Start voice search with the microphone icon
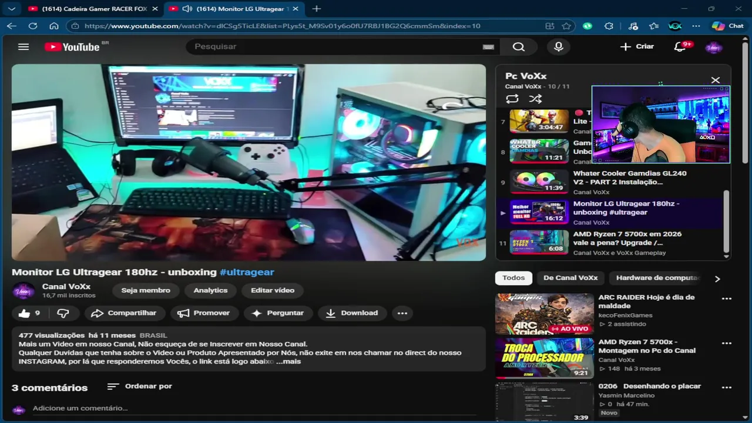The height and width of the screenshot is (423, 752). pos(559,46)
